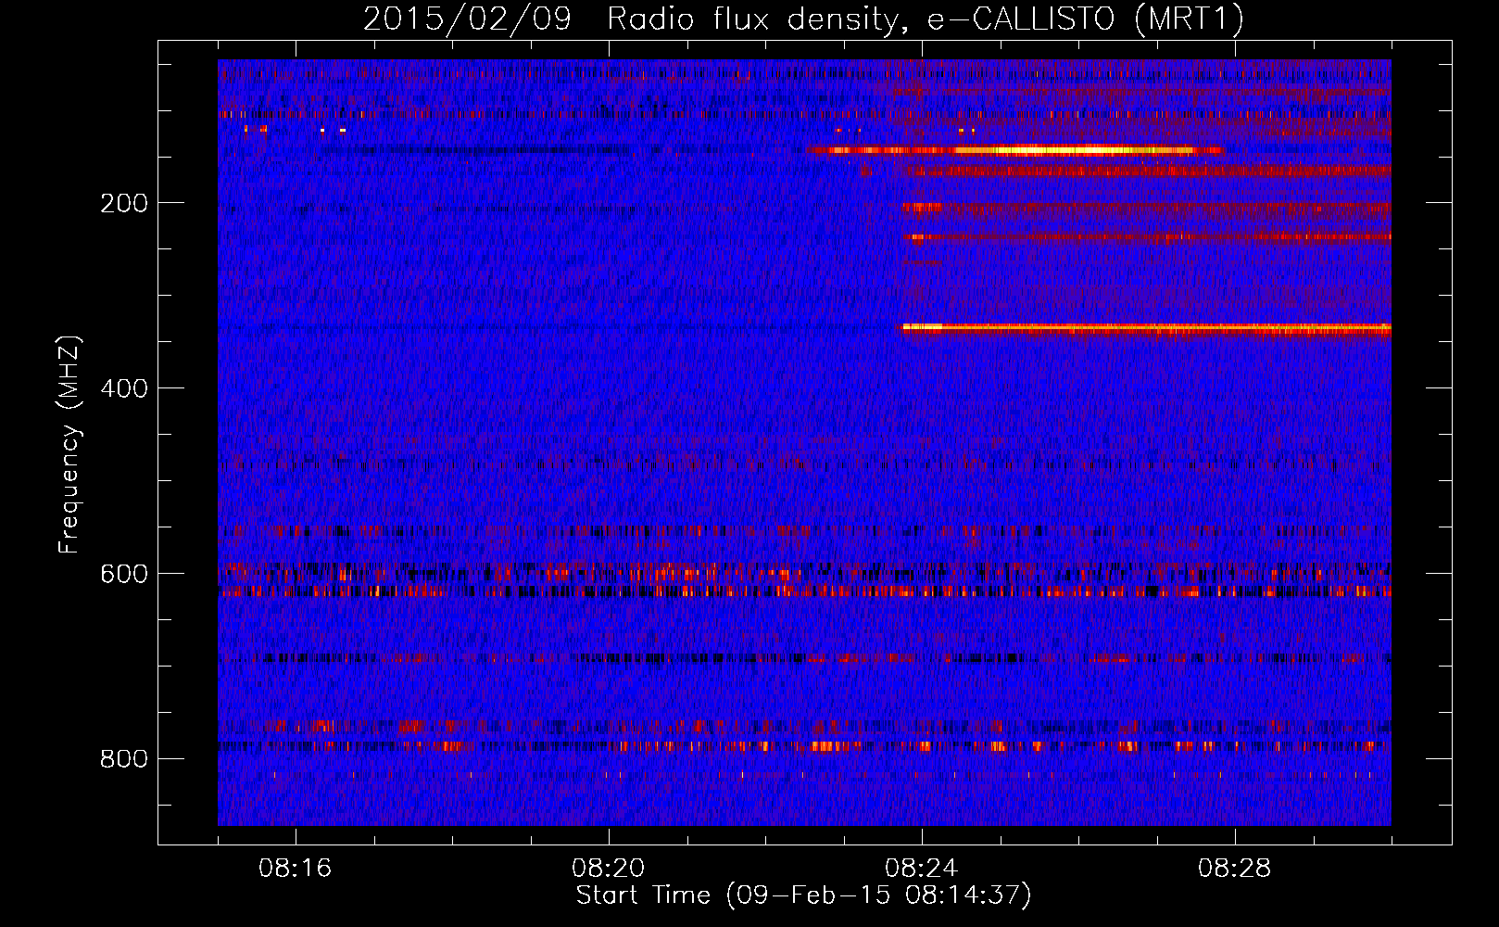
Task: Click the 08:16 time axis label
Action: click(x=296, y=869)
